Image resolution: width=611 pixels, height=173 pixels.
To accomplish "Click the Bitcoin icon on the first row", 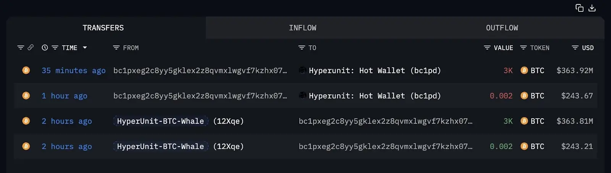I will [26, 70].
